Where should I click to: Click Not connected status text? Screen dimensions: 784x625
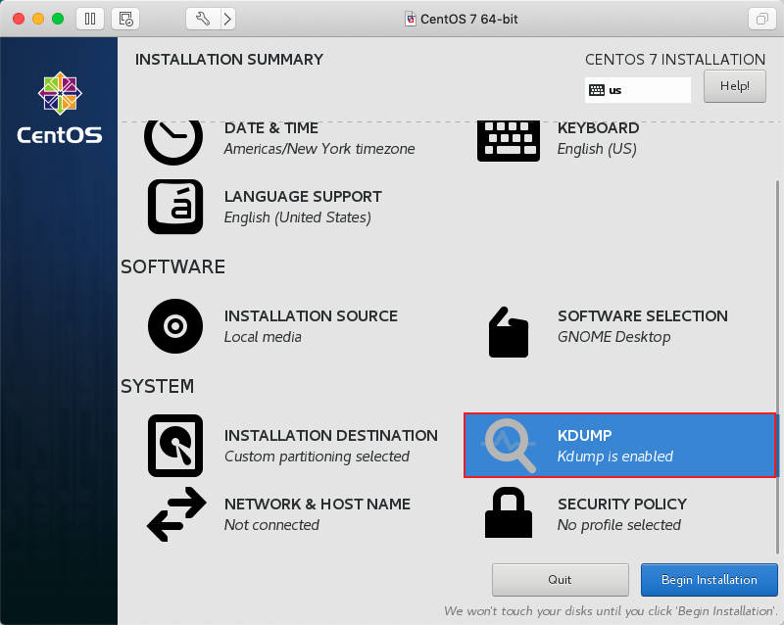click(271, 525)
